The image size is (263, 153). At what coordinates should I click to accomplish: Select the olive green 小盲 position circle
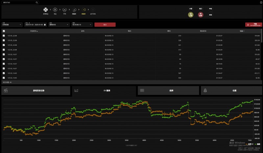coord(191,14)
